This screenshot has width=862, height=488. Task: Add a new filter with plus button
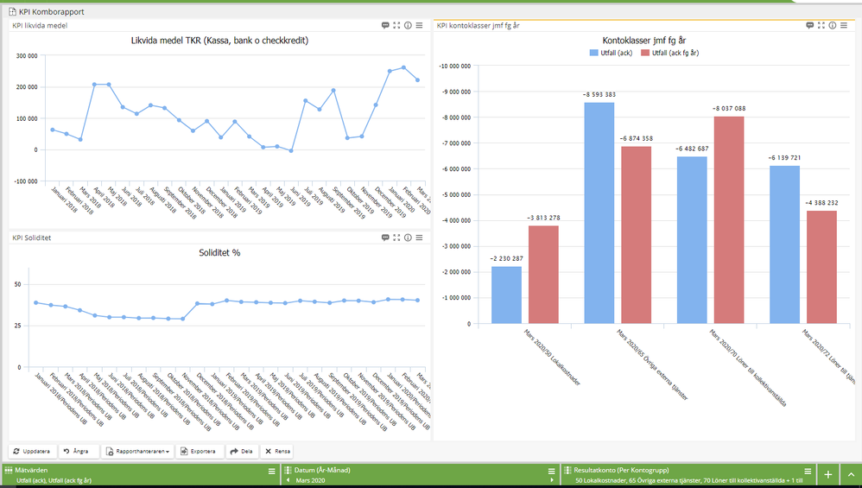click(828, 475)
